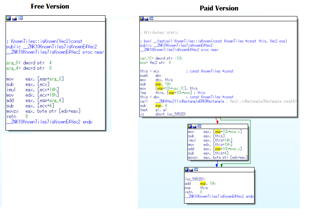Click color icon on loc_5952D1 node
This screenshot has height=217, width=313.
(187, 170)
